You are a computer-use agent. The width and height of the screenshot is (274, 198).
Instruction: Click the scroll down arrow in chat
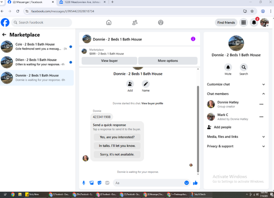[x=198, y=174]
